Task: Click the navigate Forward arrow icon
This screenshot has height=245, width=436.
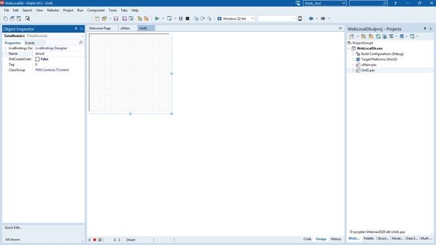Action: [x=323, y=18]
